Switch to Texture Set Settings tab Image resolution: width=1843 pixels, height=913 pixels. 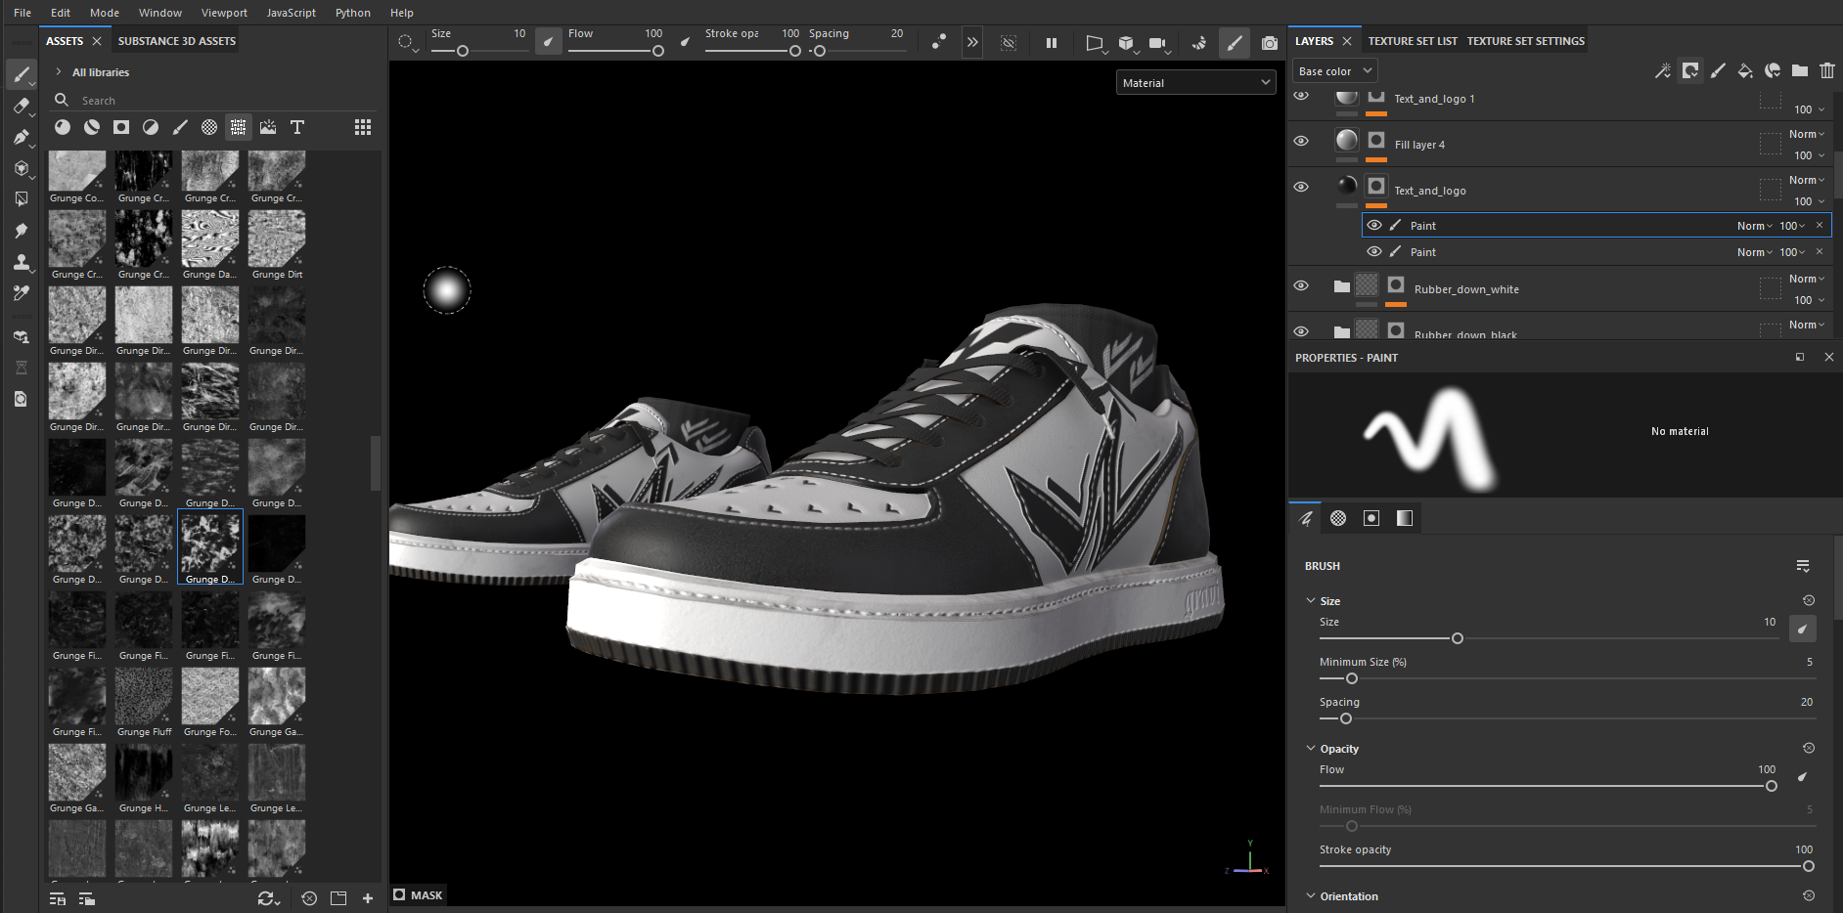pyautogui.click(x=1525, y=41)
